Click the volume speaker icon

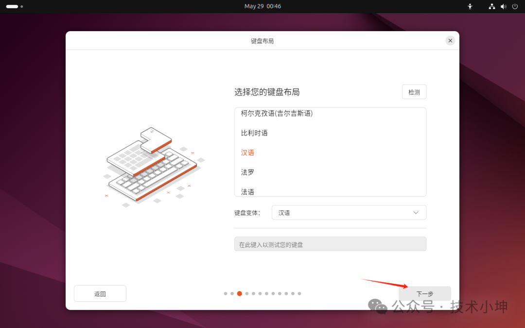coord(503,6)
